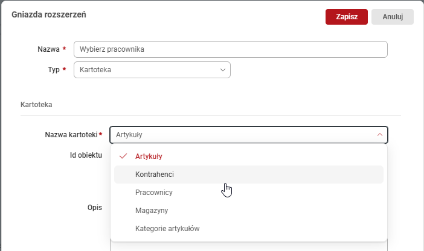Click the Id obiektu label
This screenshot has height=251, width=424.
85,155
